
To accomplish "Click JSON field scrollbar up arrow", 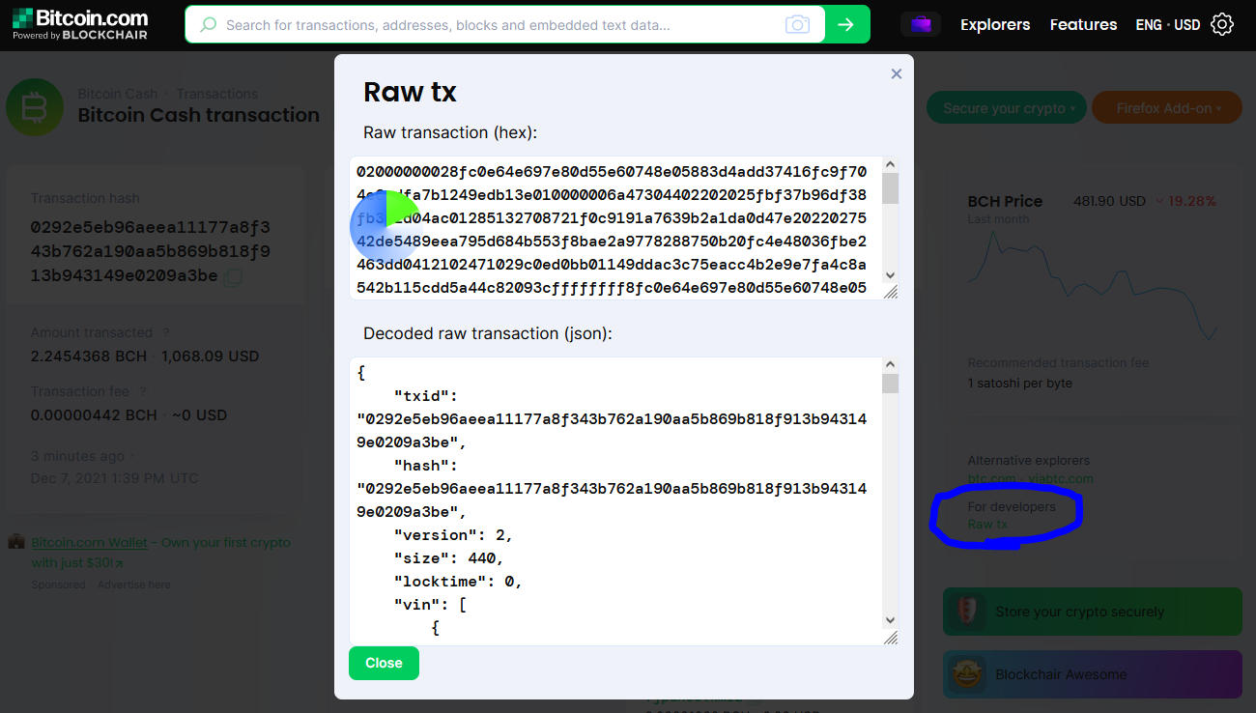I will 891,365.
